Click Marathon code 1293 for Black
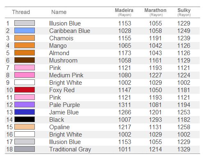 point(155,120)
